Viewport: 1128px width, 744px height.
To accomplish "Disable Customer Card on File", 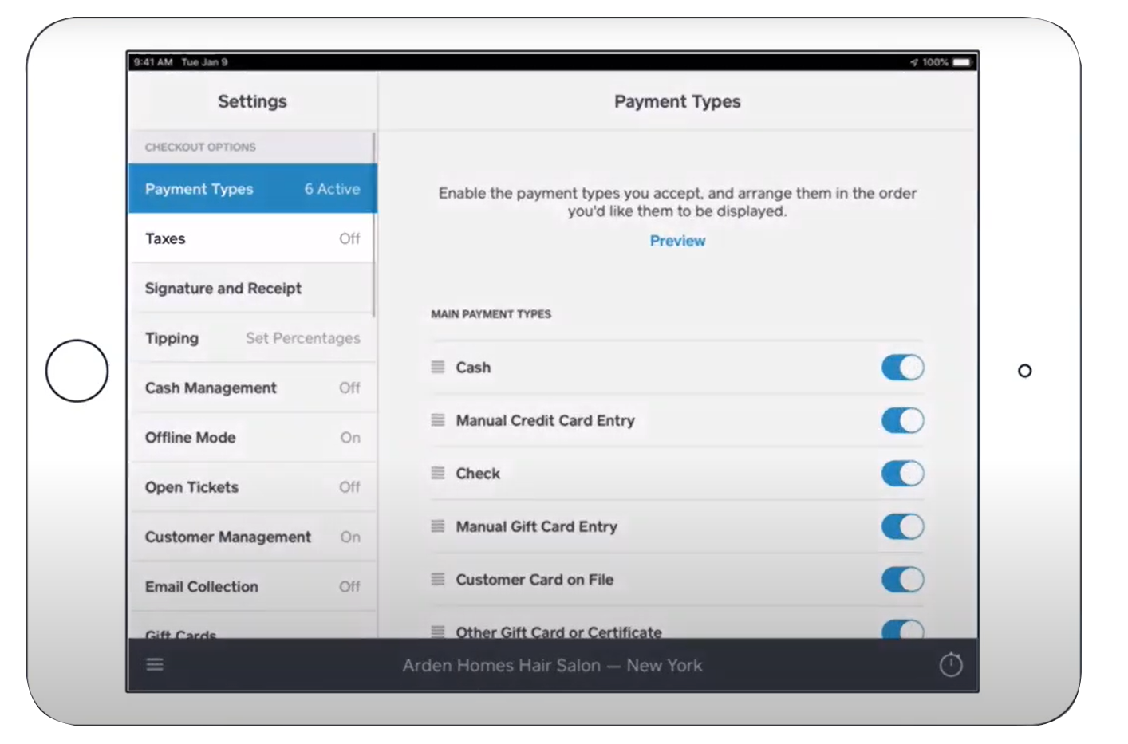I will pos(902,580).
